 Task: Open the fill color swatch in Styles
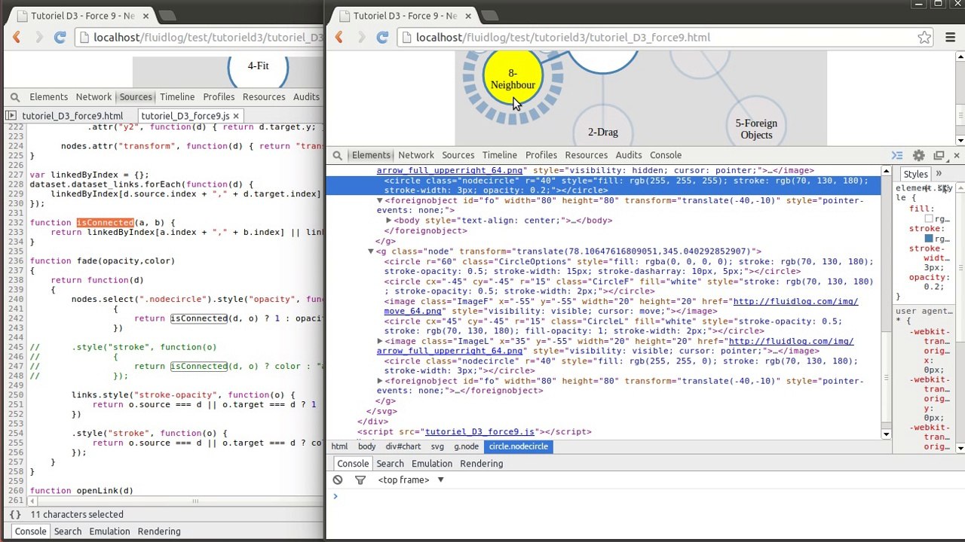(929, 219)
